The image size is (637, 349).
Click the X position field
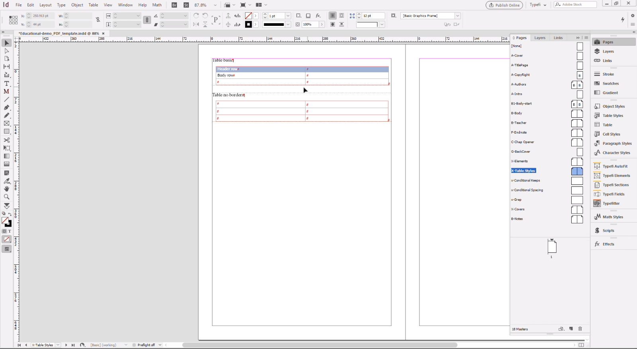pyautogui.click(x=43, y=16)
